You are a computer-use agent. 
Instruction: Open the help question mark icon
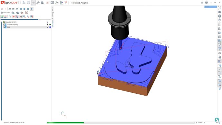point(207,3)
